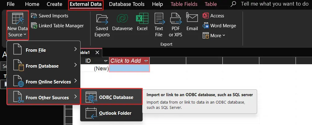
Task: Click the Tell me search box
Action: coord(275,4)
